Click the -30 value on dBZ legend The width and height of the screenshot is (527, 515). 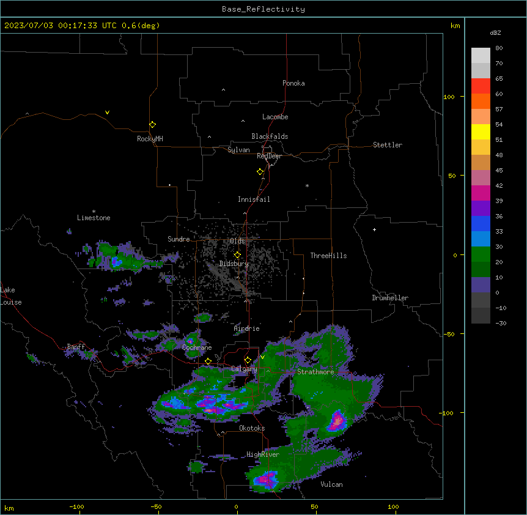coord(501,324)
